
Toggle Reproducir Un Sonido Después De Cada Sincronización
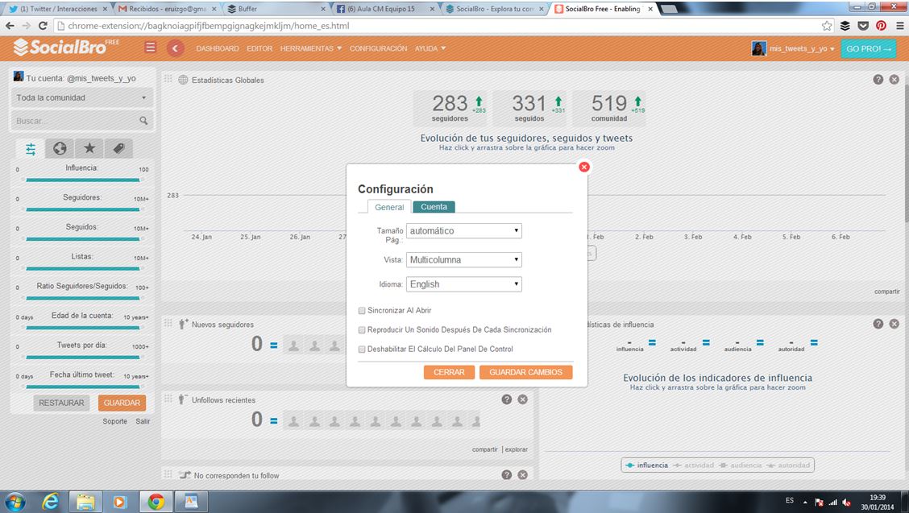pos(362,329)
